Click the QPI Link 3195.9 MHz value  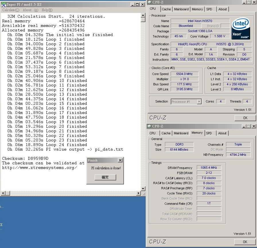(184, 89)
